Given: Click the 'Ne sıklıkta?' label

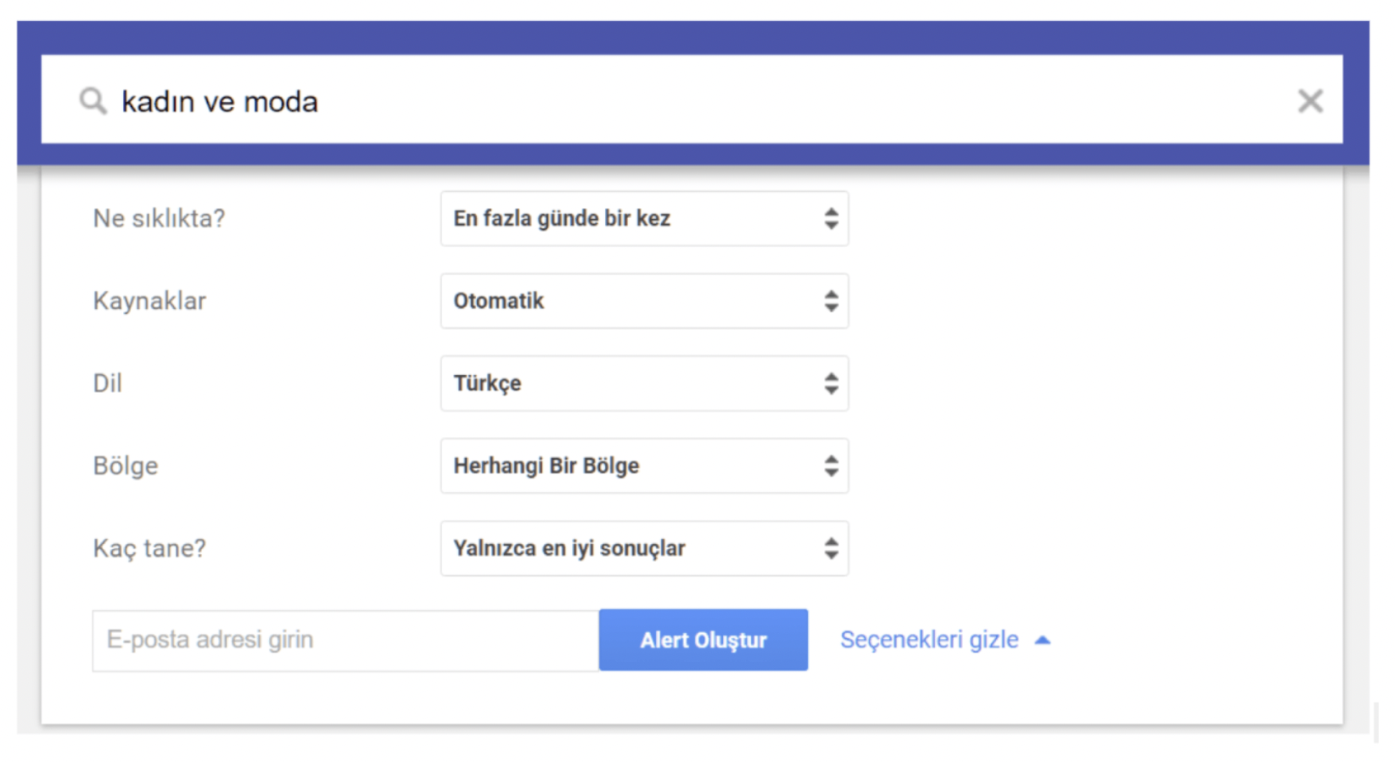Looking at the screenshot, I should click(x=159, y=219).
